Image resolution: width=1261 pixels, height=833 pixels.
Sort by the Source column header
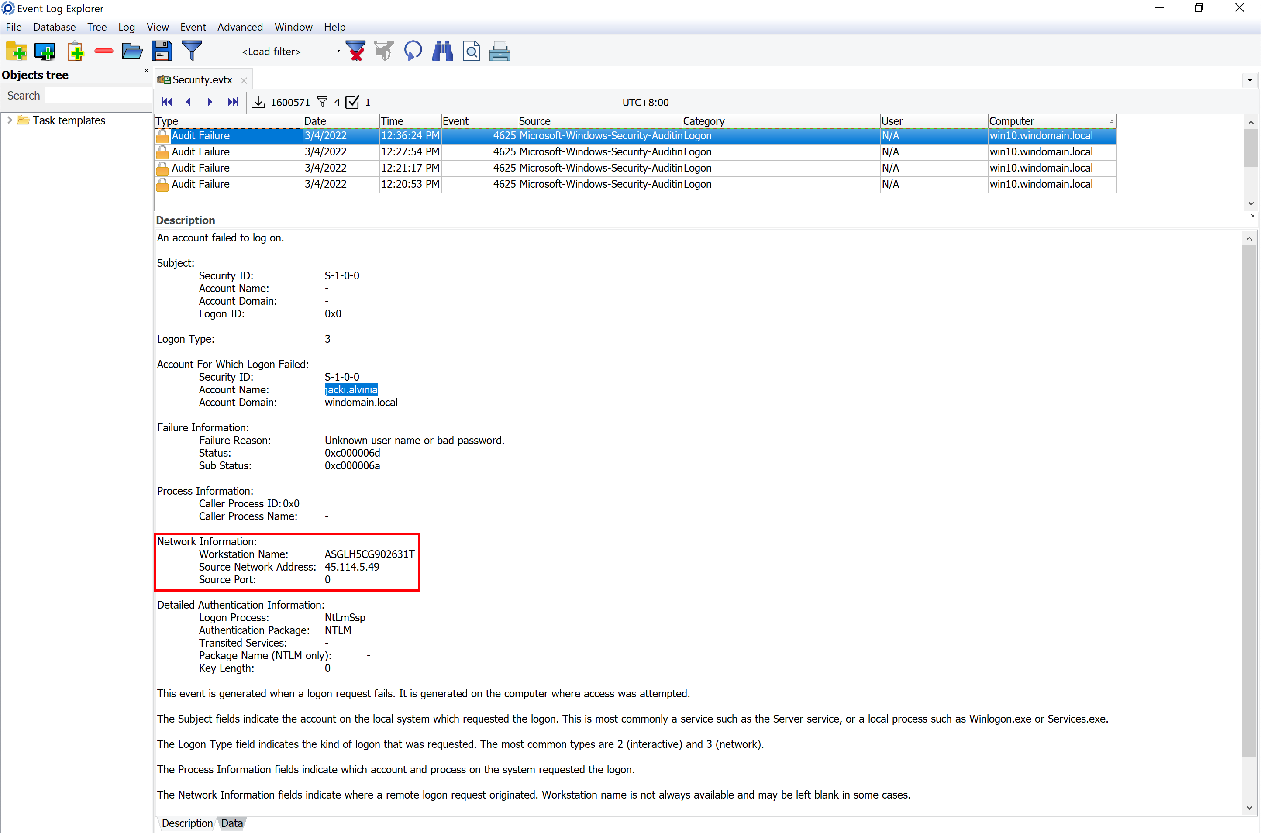point(599,121)
